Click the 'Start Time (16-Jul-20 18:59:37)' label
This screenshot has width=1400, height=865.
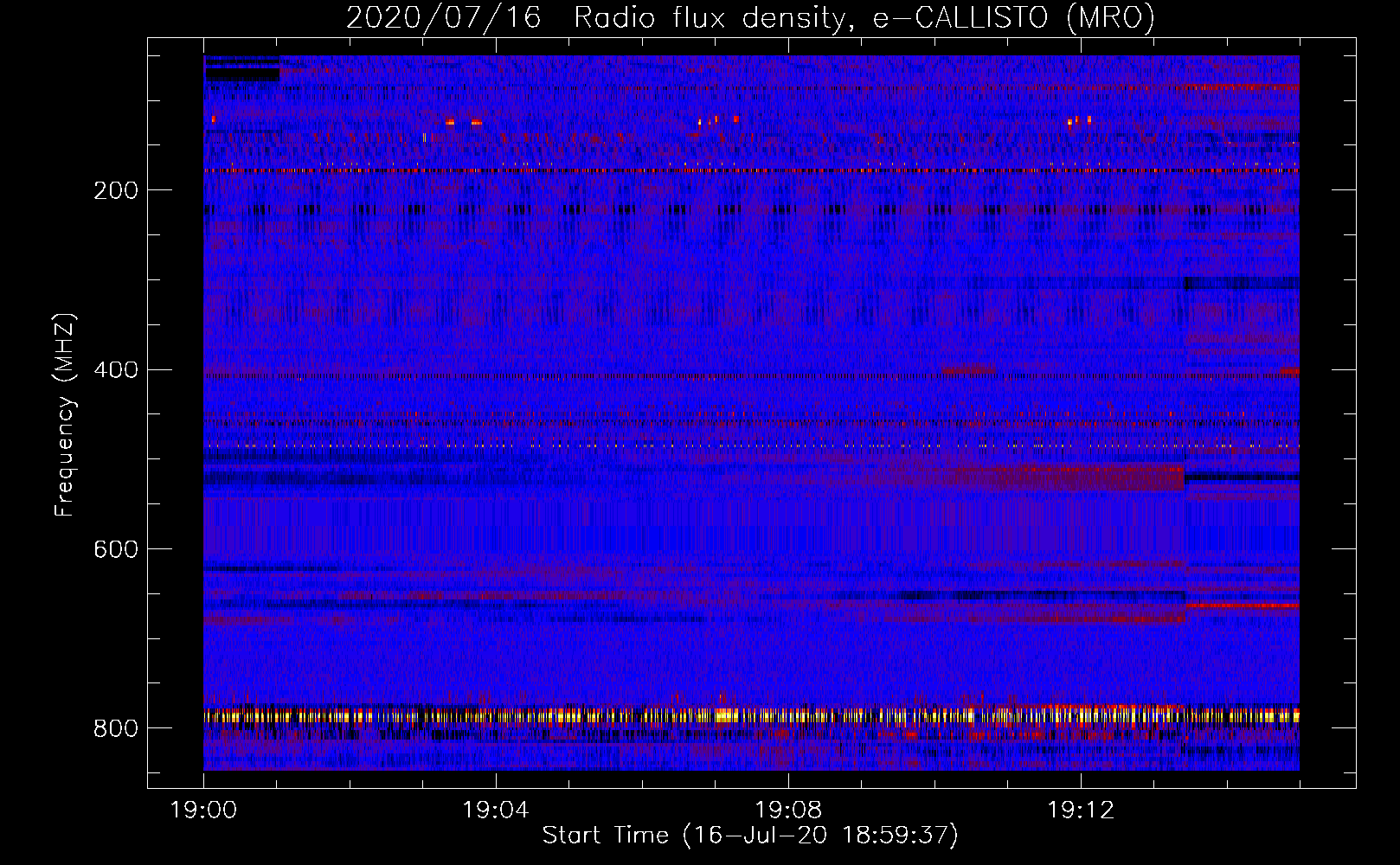coord(750,836)
